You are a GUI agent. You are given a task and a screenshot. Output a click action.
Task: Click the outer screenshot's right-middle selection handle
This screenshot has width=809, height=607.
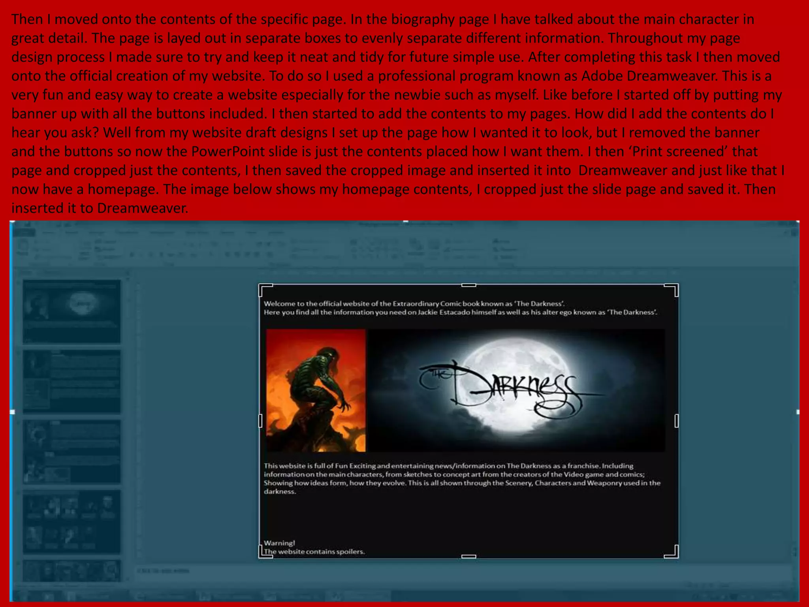click(798, 412)
